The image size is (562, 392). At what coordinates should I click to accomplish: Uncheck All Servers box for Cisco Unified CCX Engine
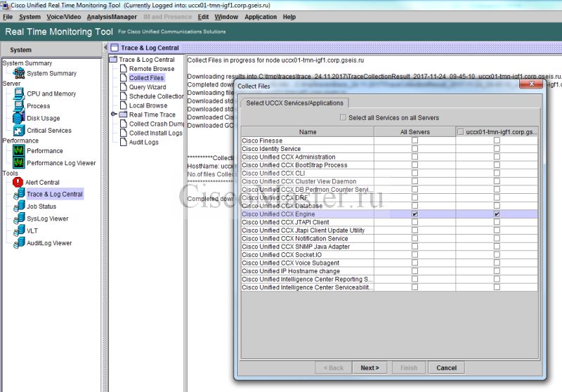[414, 214]
